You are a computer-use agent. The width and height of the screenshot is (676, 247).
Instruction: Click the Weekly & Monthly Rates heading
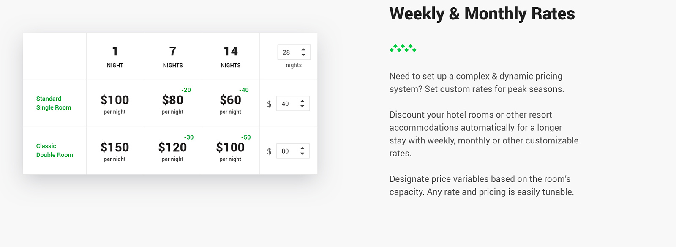point(482,14)
